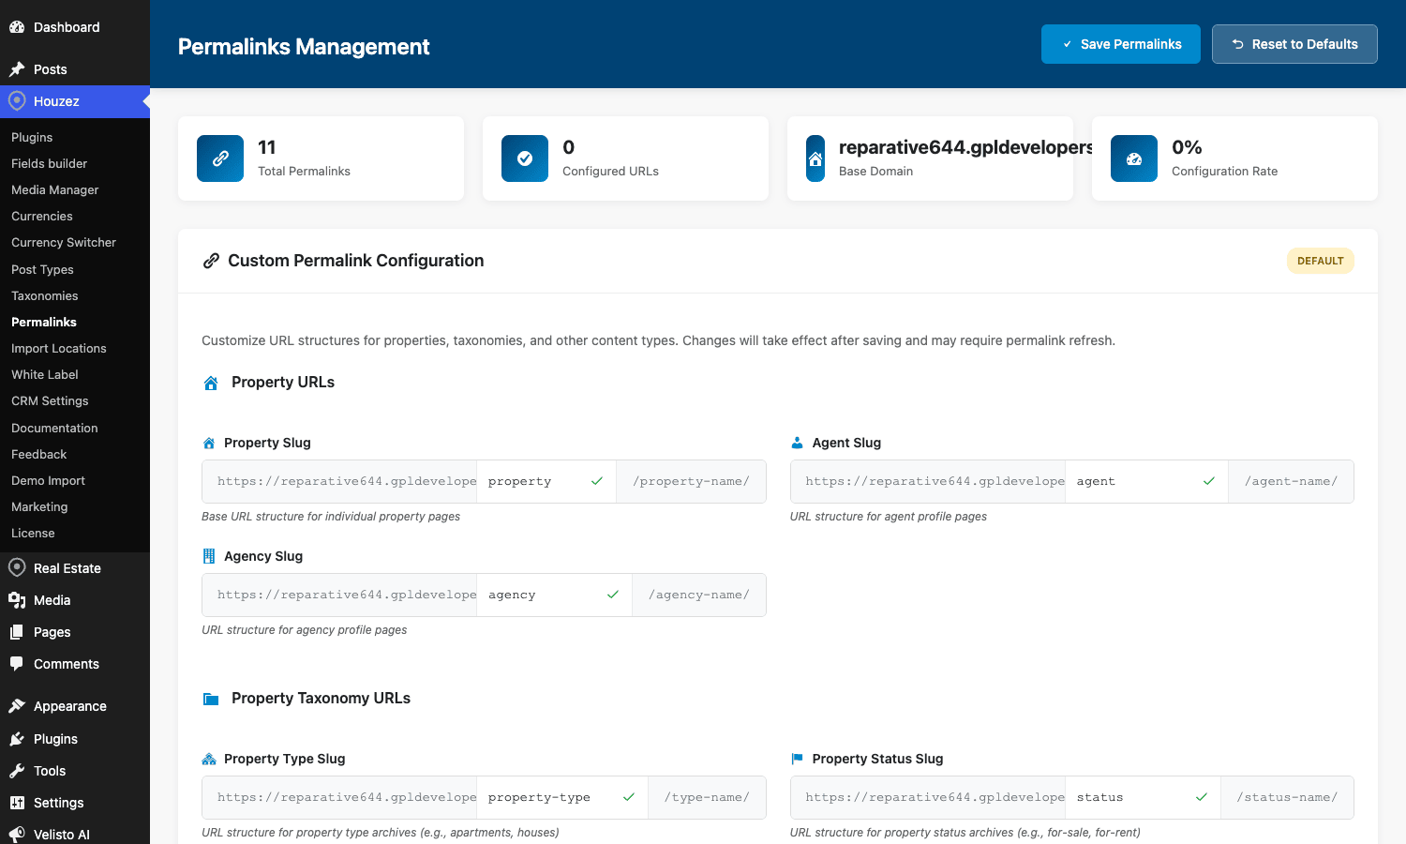Image resolution: width=1406 pixels, height=844 pixels.
Task: Click the /property-name/ suffix text
Action: 691,481
